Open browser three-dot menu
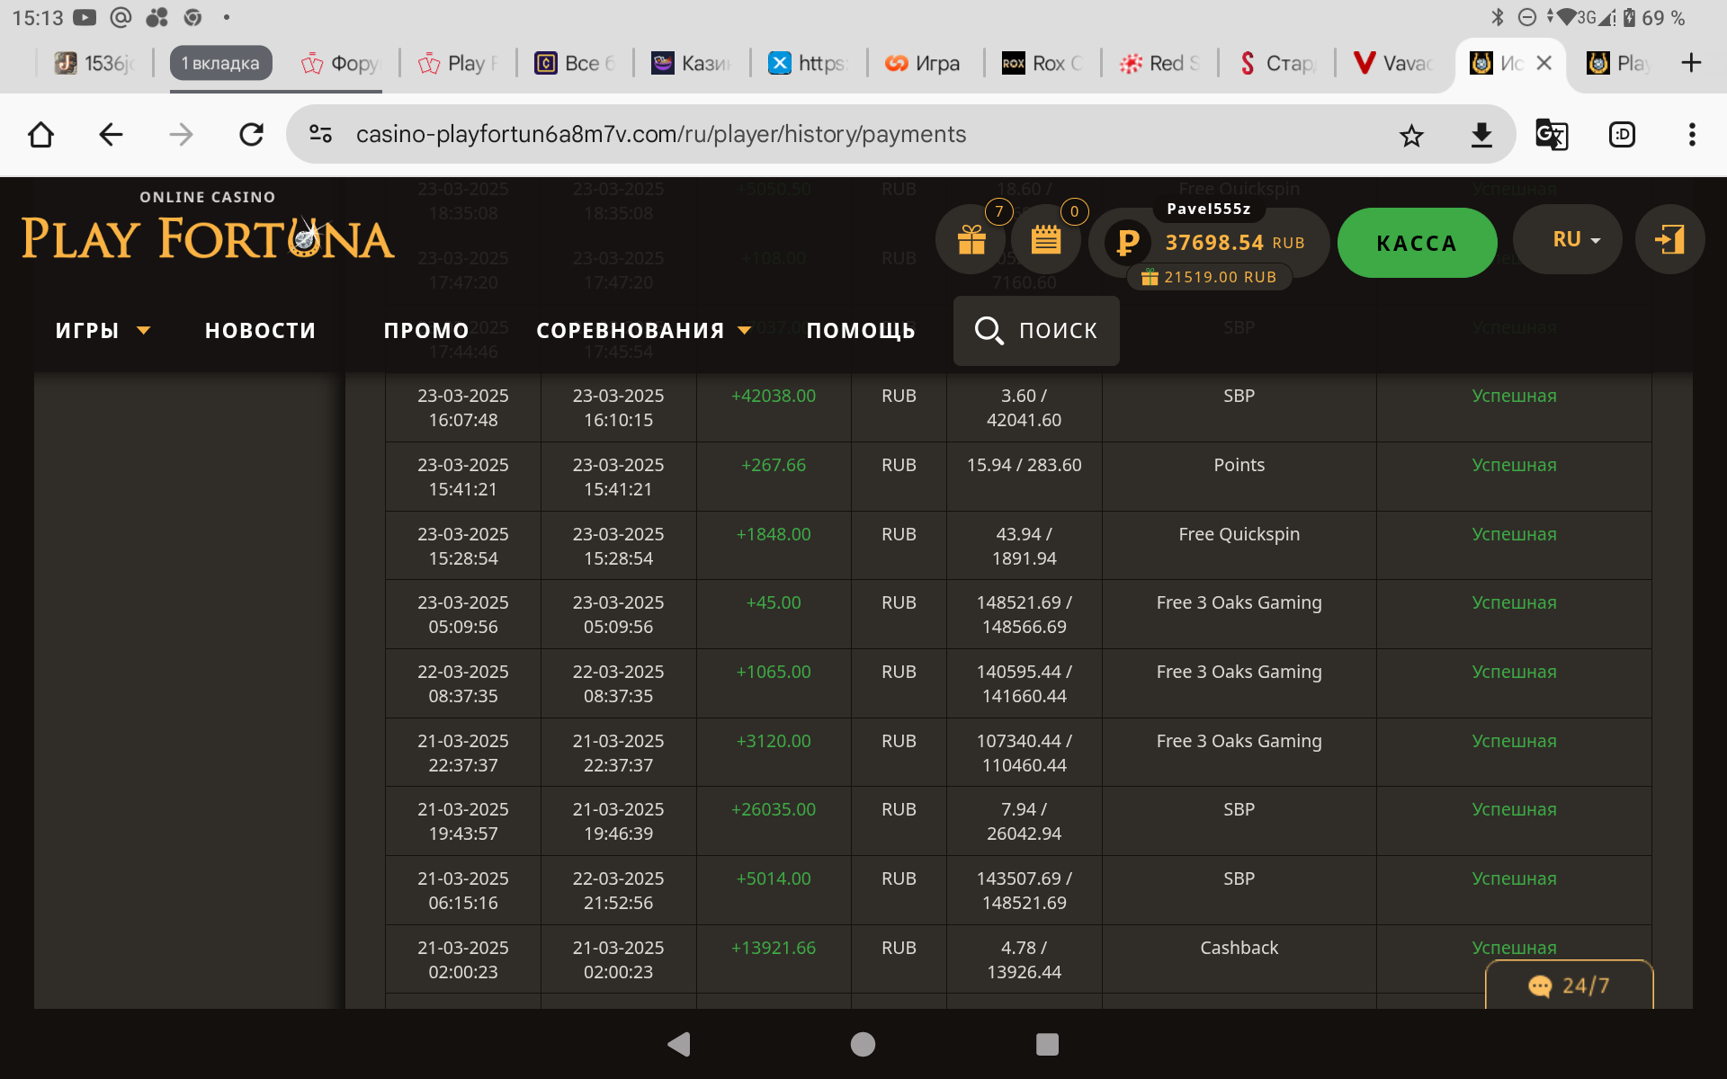The image size is (1727, 1079). click(1691, 136)
